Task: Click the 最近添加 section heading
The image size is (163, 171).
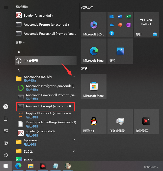Action: pos(22,7)
